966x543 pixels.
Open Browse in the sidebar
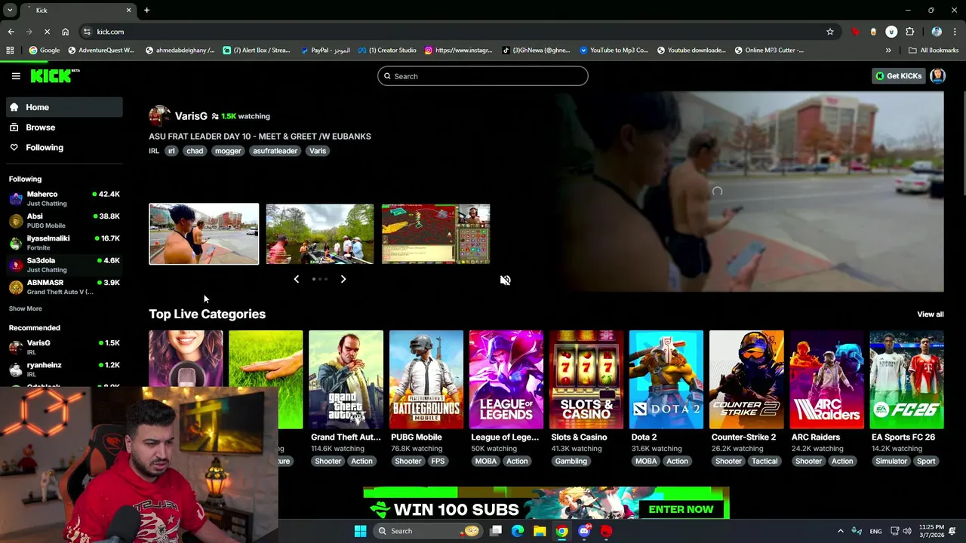pyautogui.click(x=64, y=127)
